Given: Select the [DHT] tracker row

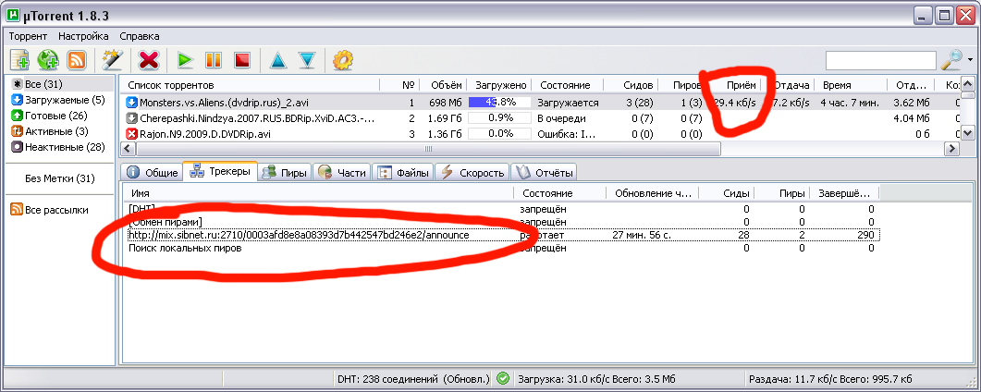Looking at the screenshot, I should 502,210.
